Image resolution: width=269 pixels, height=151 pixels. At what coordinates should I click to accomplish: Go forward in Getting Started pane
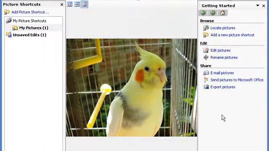[213, 13]
